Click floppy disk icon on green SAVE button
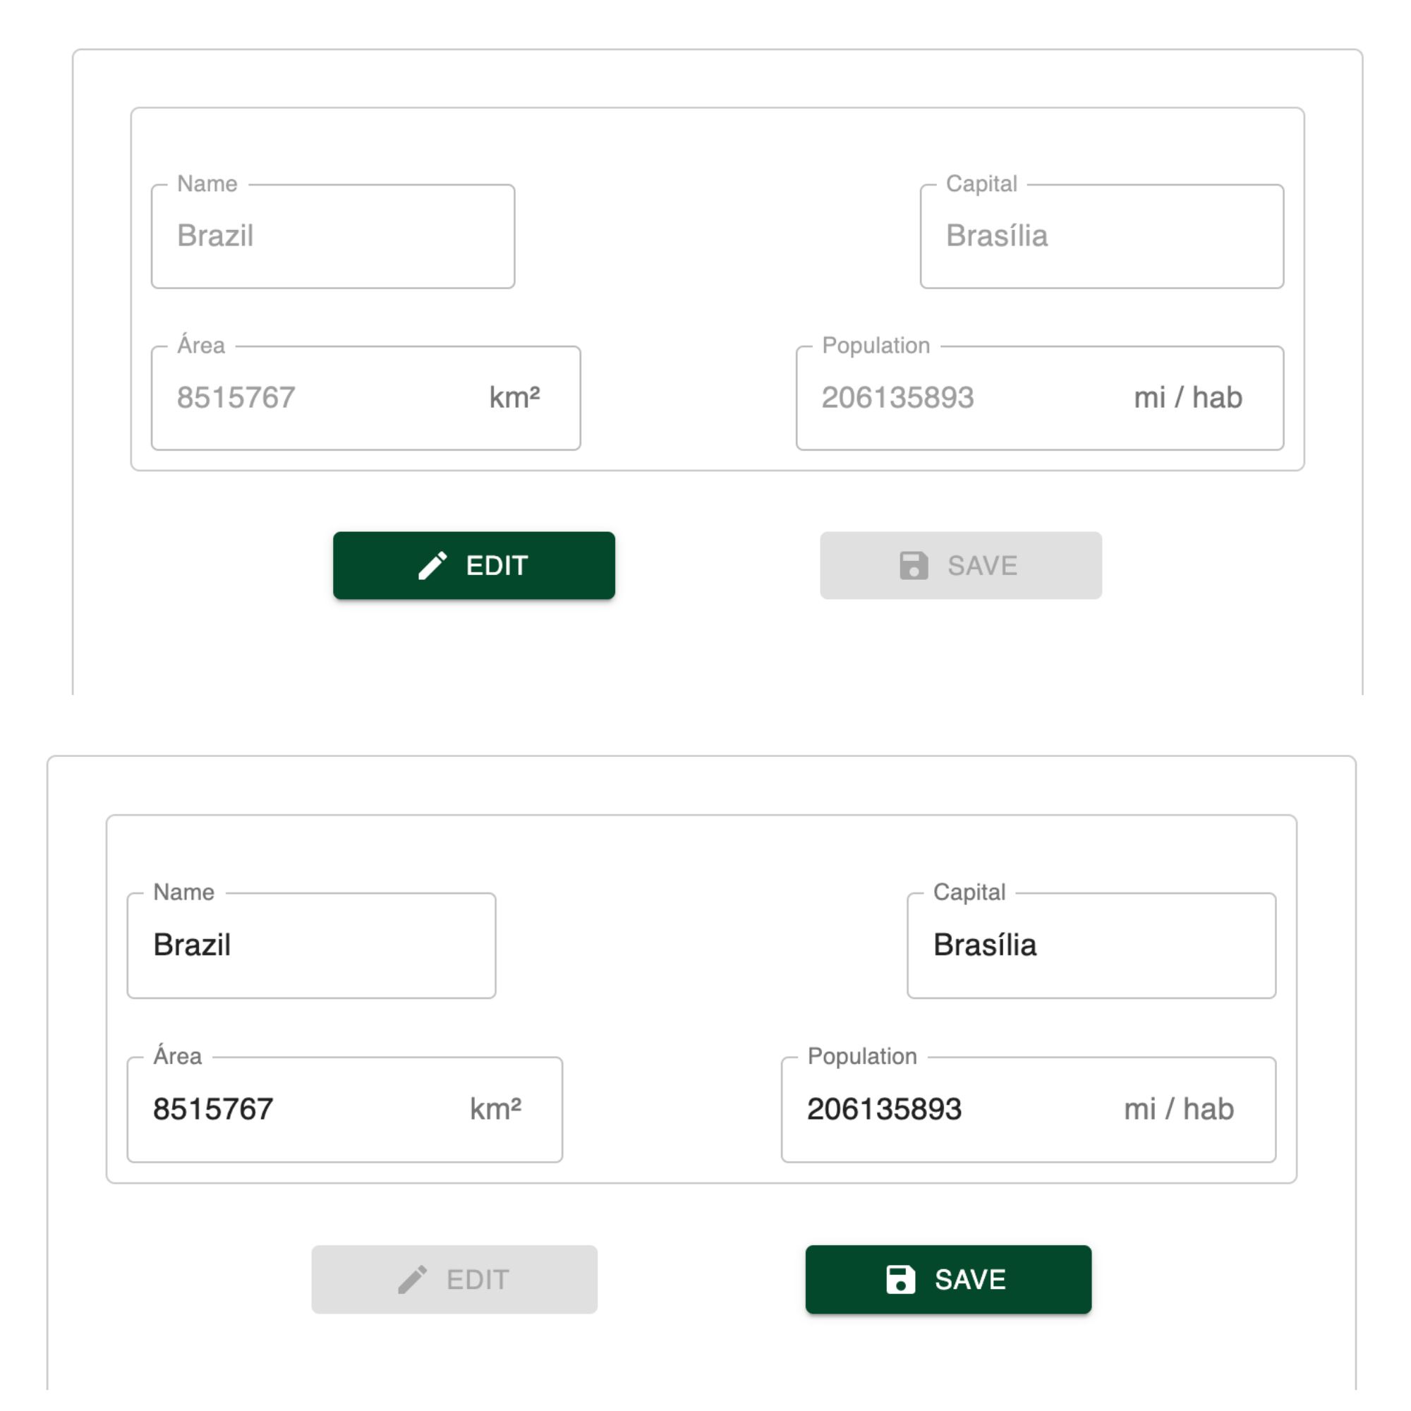Viewport: 1411px width, 1411px height. (x=900, y=1280)
